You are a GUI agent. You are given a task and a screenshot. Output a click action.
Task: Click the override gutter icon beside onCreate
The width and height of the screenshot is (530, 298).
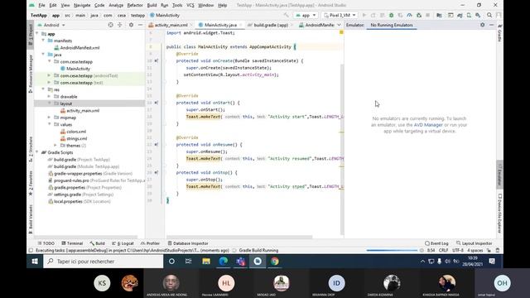coord(157,60)
